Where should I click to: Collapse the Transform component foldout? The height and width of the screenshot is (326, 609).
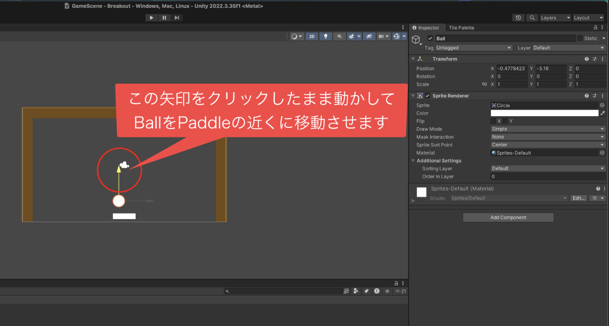pos(413,59)
